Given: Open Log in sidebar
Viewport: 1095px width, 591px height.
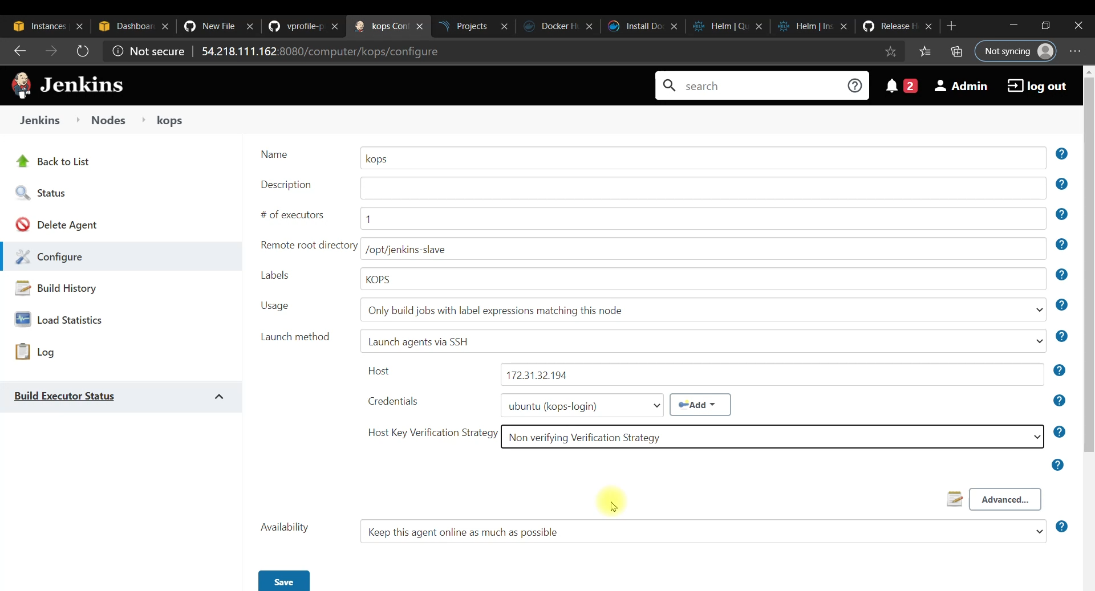Looking at the screenshot, I should 45,352.
